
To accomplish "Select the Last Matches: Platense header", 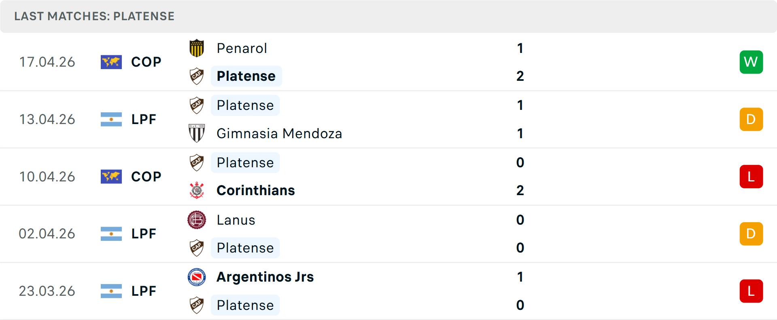I will point(94,16).
